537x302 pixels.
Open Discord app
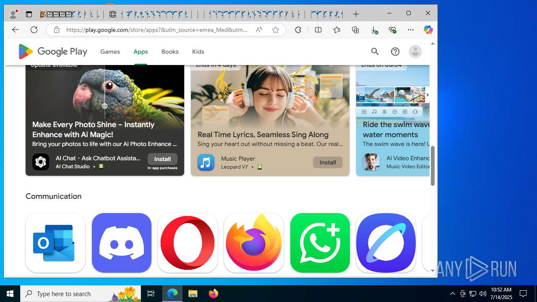tap(122, 243)
